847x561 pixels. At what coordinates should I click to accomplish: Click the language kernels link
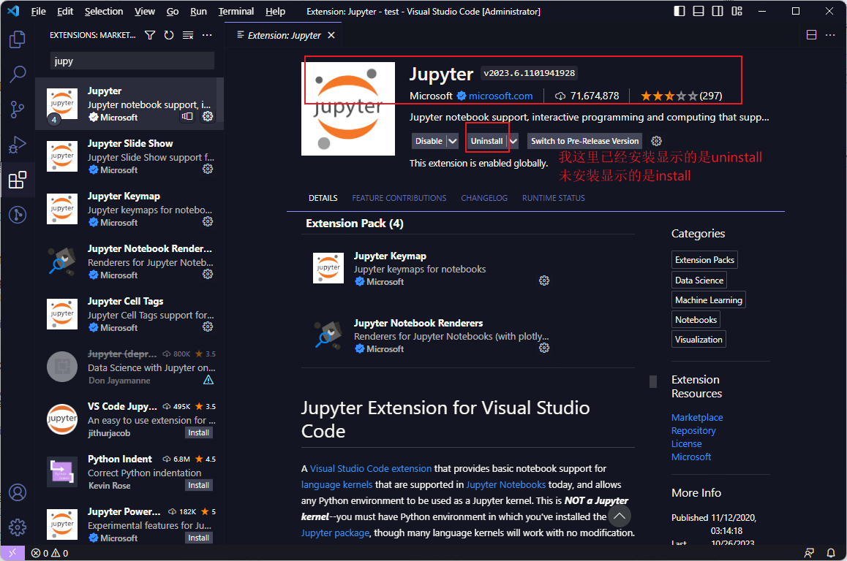pyautogui.click(x=336, y=484)
